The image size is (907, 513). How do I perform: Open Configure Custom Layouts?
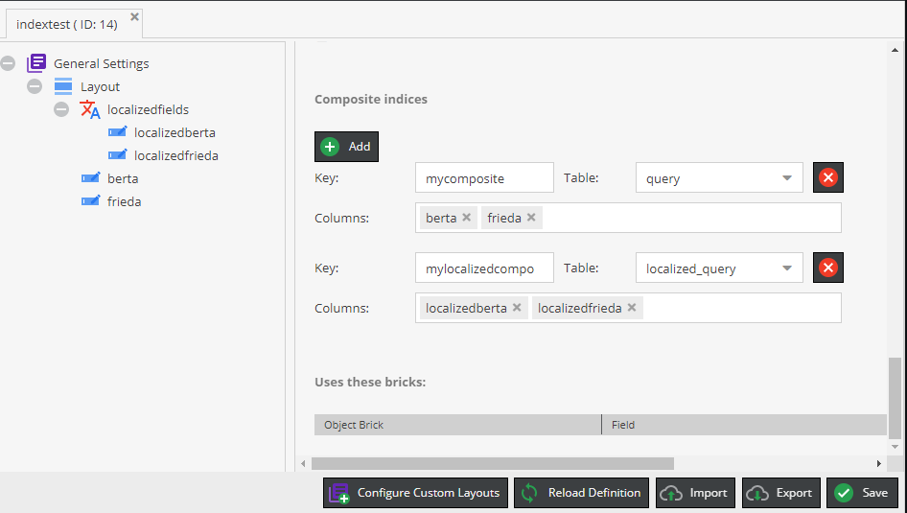(x=414, y=493)
